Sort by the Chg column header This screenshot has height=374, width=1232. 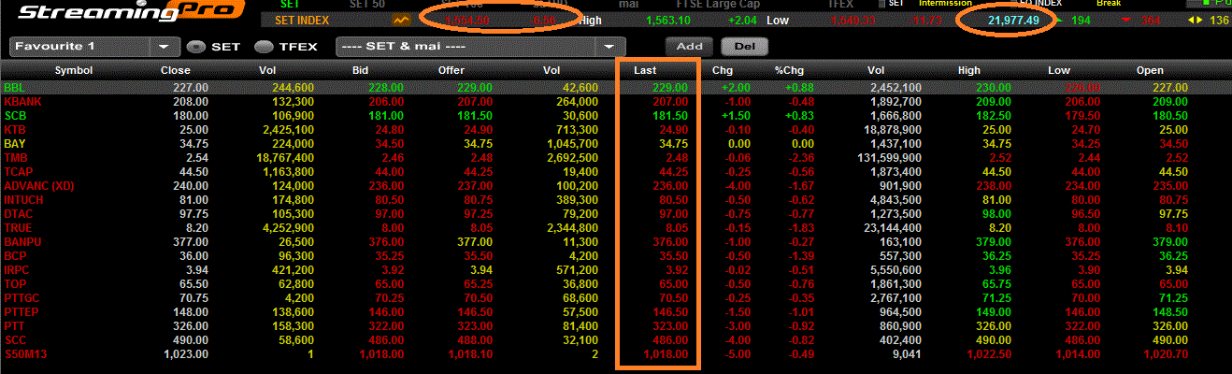723,70
